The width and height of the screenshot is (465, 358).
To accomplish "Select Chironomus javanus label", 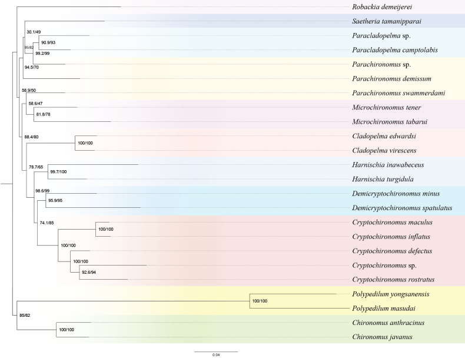I will [x=382, y=337].
